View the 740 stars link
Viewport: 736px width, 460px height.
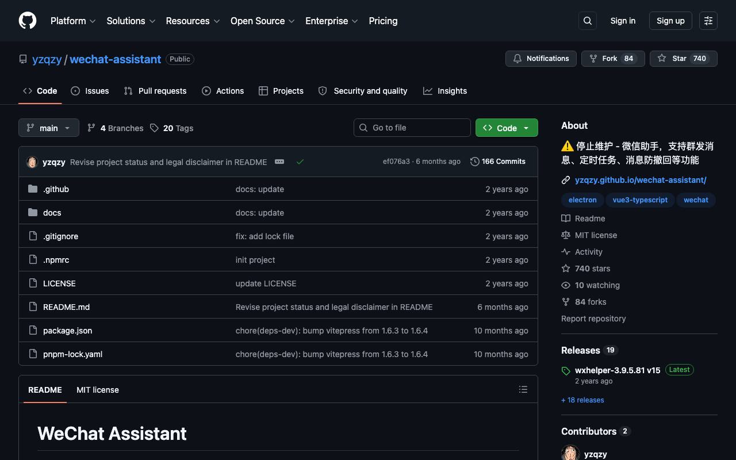(x=586, y=269)
